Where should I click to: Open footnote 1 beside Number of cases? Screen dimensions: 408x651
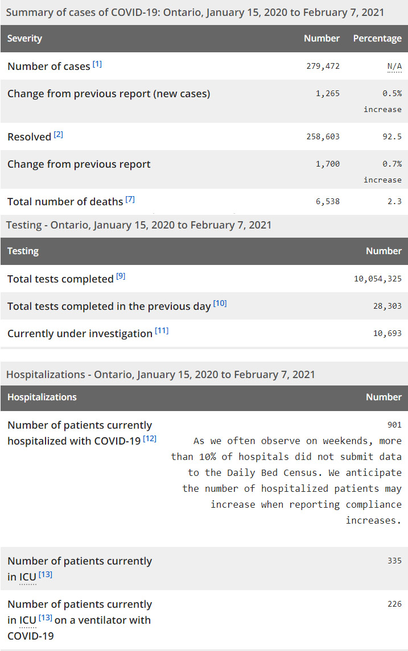click(97, 64)
